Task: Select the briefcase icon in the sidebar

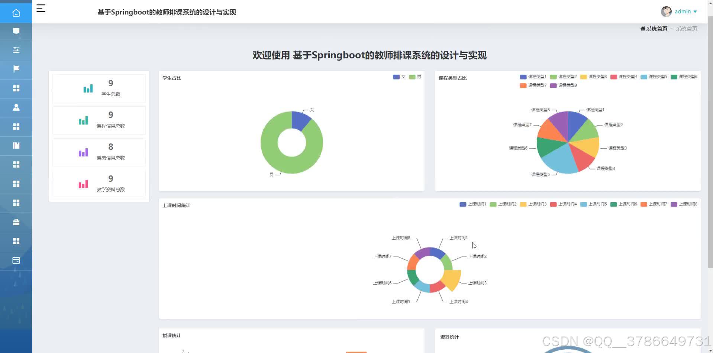Action: 16,222
